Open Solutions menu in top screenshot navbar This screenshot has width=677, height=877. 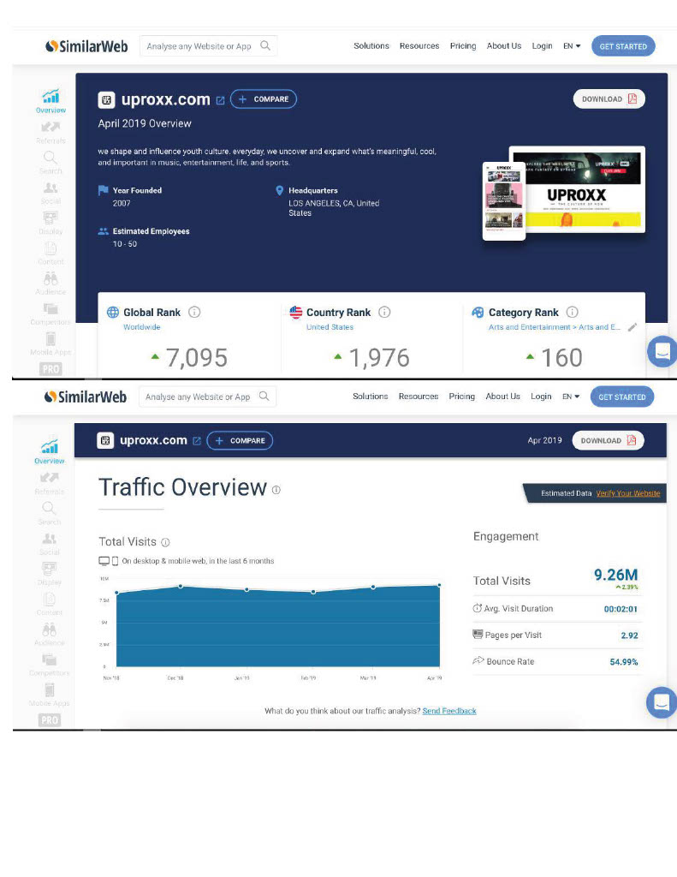coord(371,46)
